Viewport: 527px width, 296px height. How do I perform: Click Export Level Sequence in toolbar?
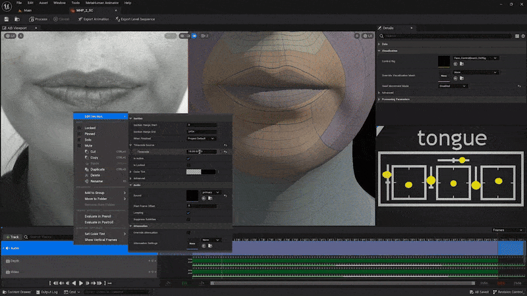coord(135,19)
